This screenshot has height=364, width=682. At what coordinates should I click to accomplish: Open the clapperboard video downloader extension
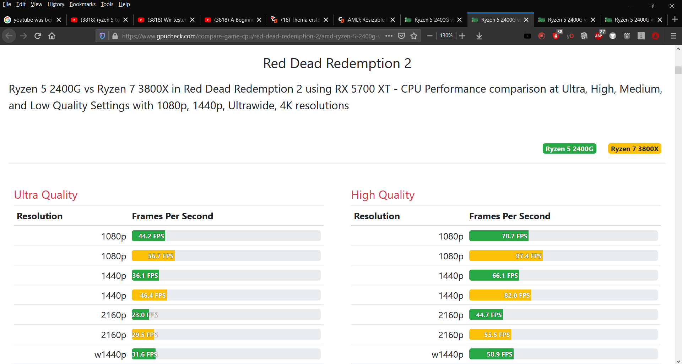[627, 36]
